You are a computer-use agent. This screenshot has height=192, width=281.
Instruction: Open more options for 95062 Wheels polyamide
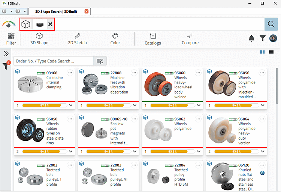tap(198, 119)
